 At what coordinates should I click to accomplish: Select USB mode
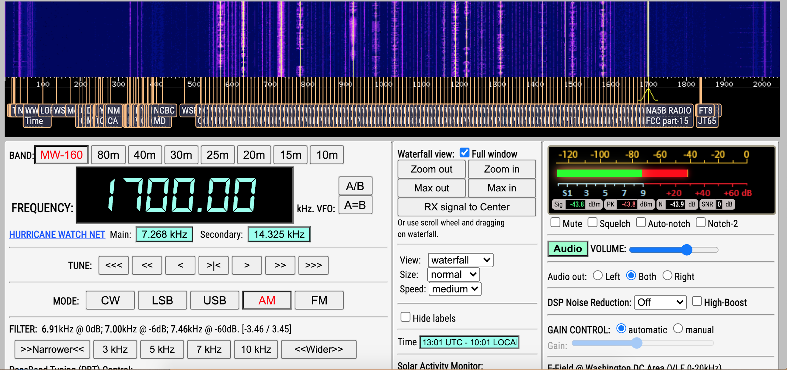[x=214, y=300]
